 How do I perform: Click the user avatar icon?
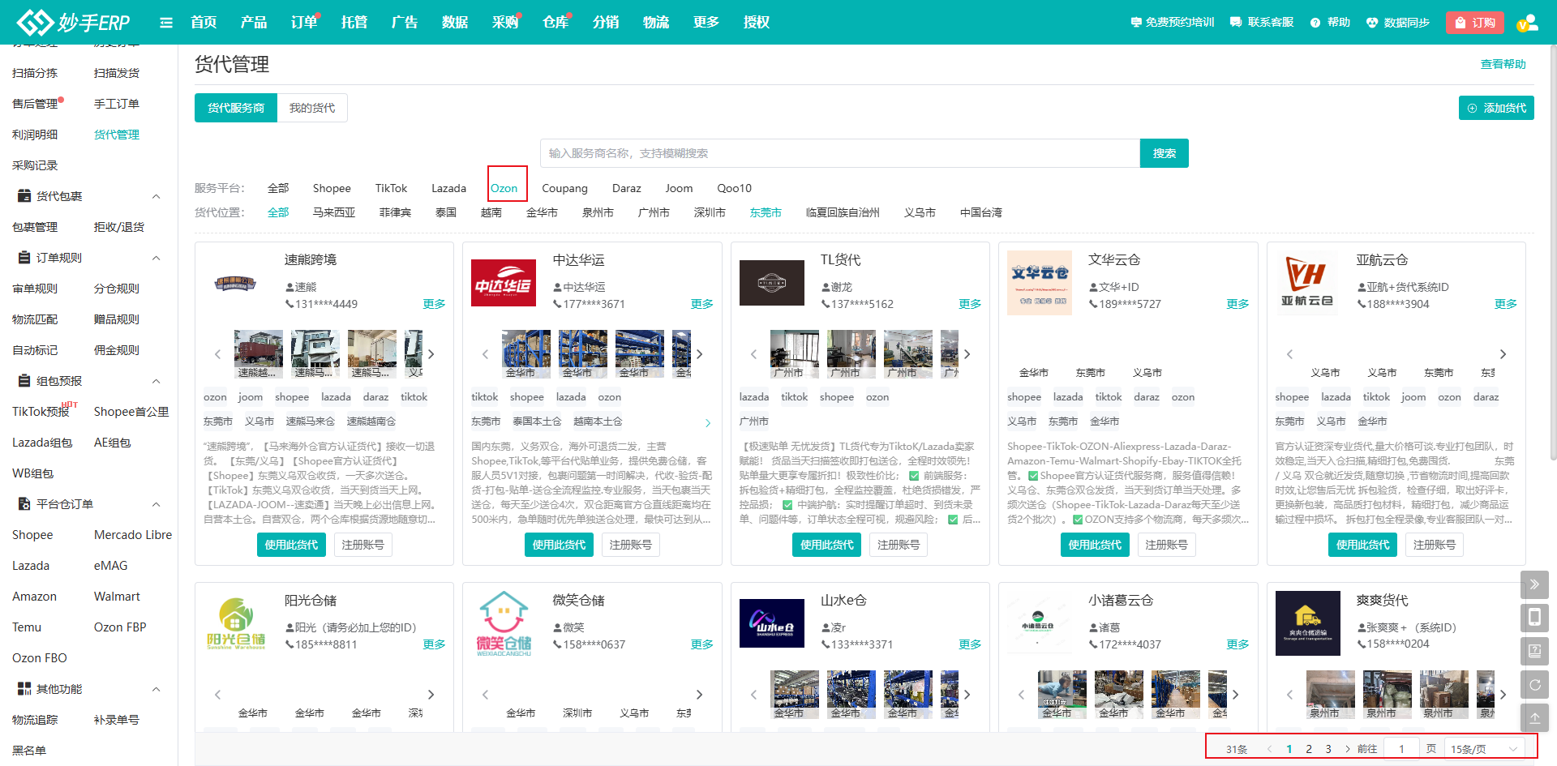1527,23
